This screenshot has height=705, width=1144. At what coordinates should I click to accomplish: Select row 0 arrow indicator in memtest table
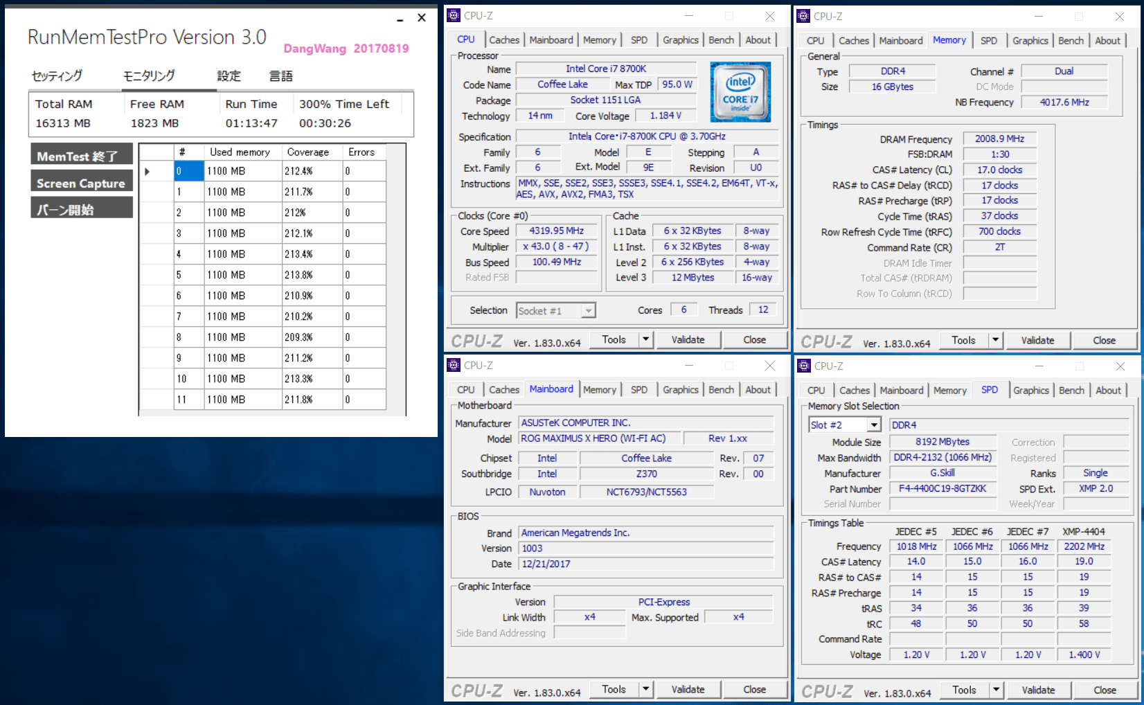tap(147, 171)
